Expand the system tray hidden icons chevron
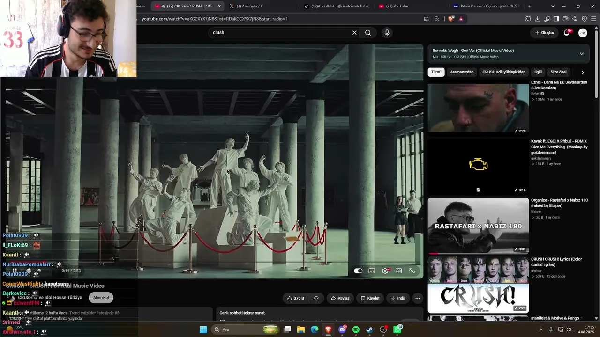Viewport: 600px width, 337px height. point(541,330)
